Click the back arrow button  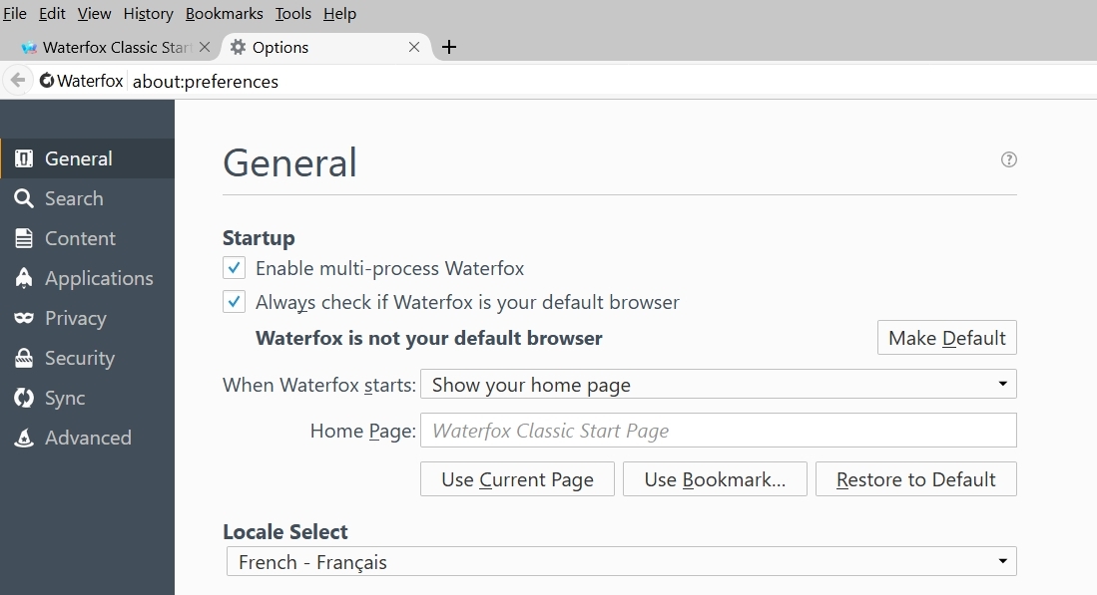point(17,81)
